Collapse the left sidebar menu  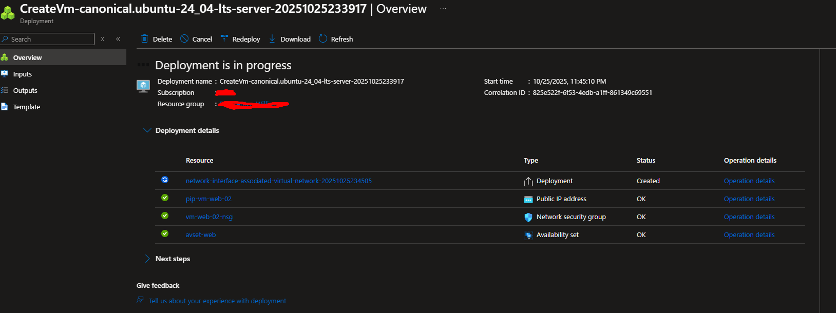(x=118, y=39)
